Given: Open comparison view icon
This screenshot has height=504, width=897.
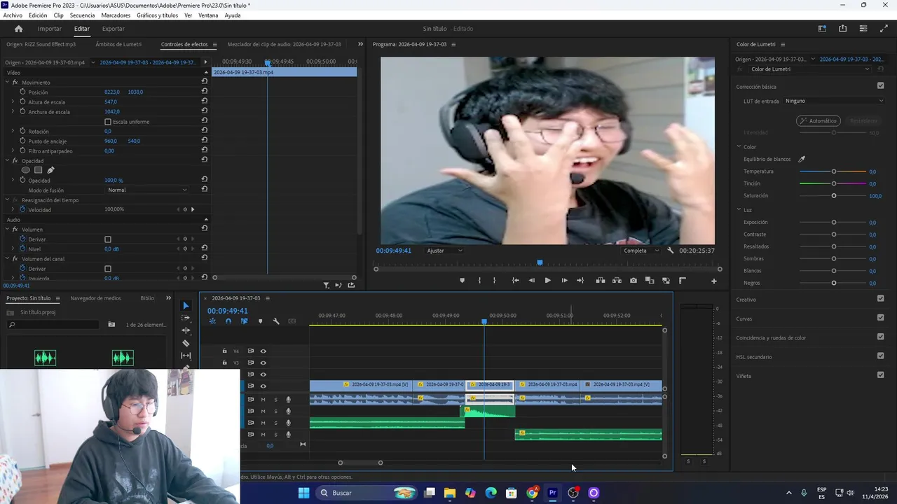Looking at the screenshot, I should 650,281.
